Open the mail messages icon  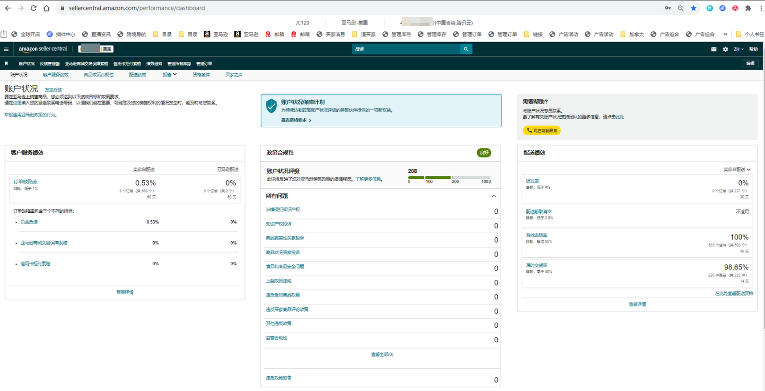[x=713, y=49]
